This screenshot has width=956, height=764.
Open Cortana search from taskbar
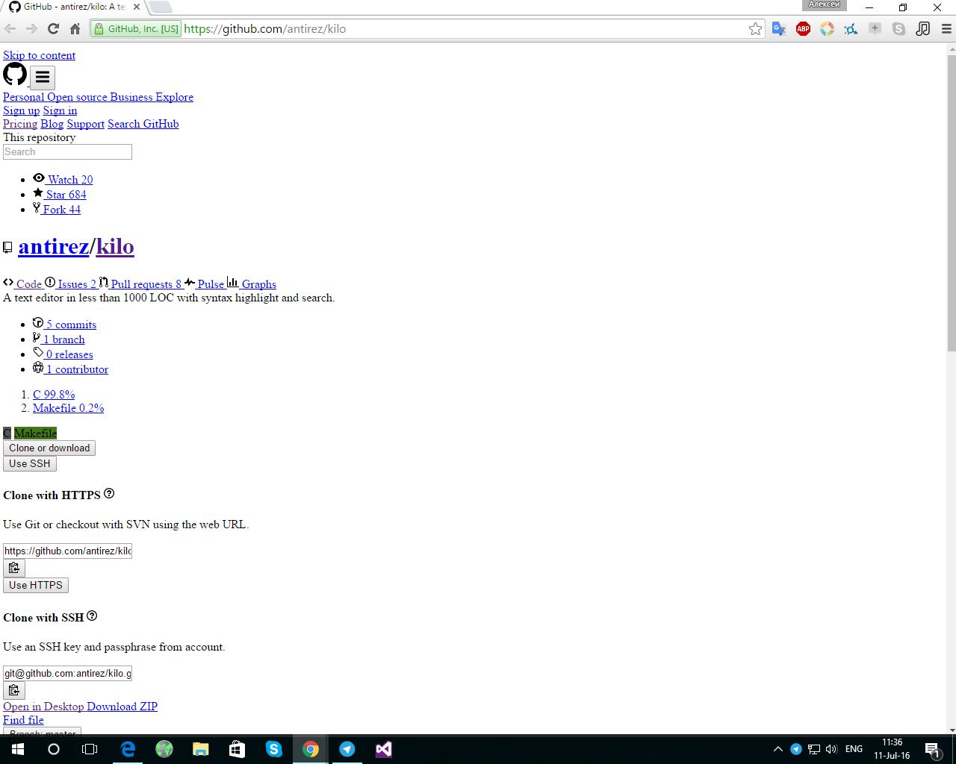click(x=54, y=749)
